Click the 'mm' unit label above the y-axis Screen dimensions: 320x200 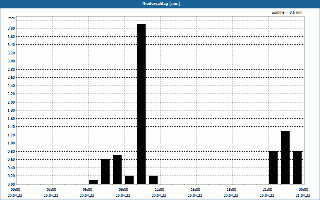(12, 18)
